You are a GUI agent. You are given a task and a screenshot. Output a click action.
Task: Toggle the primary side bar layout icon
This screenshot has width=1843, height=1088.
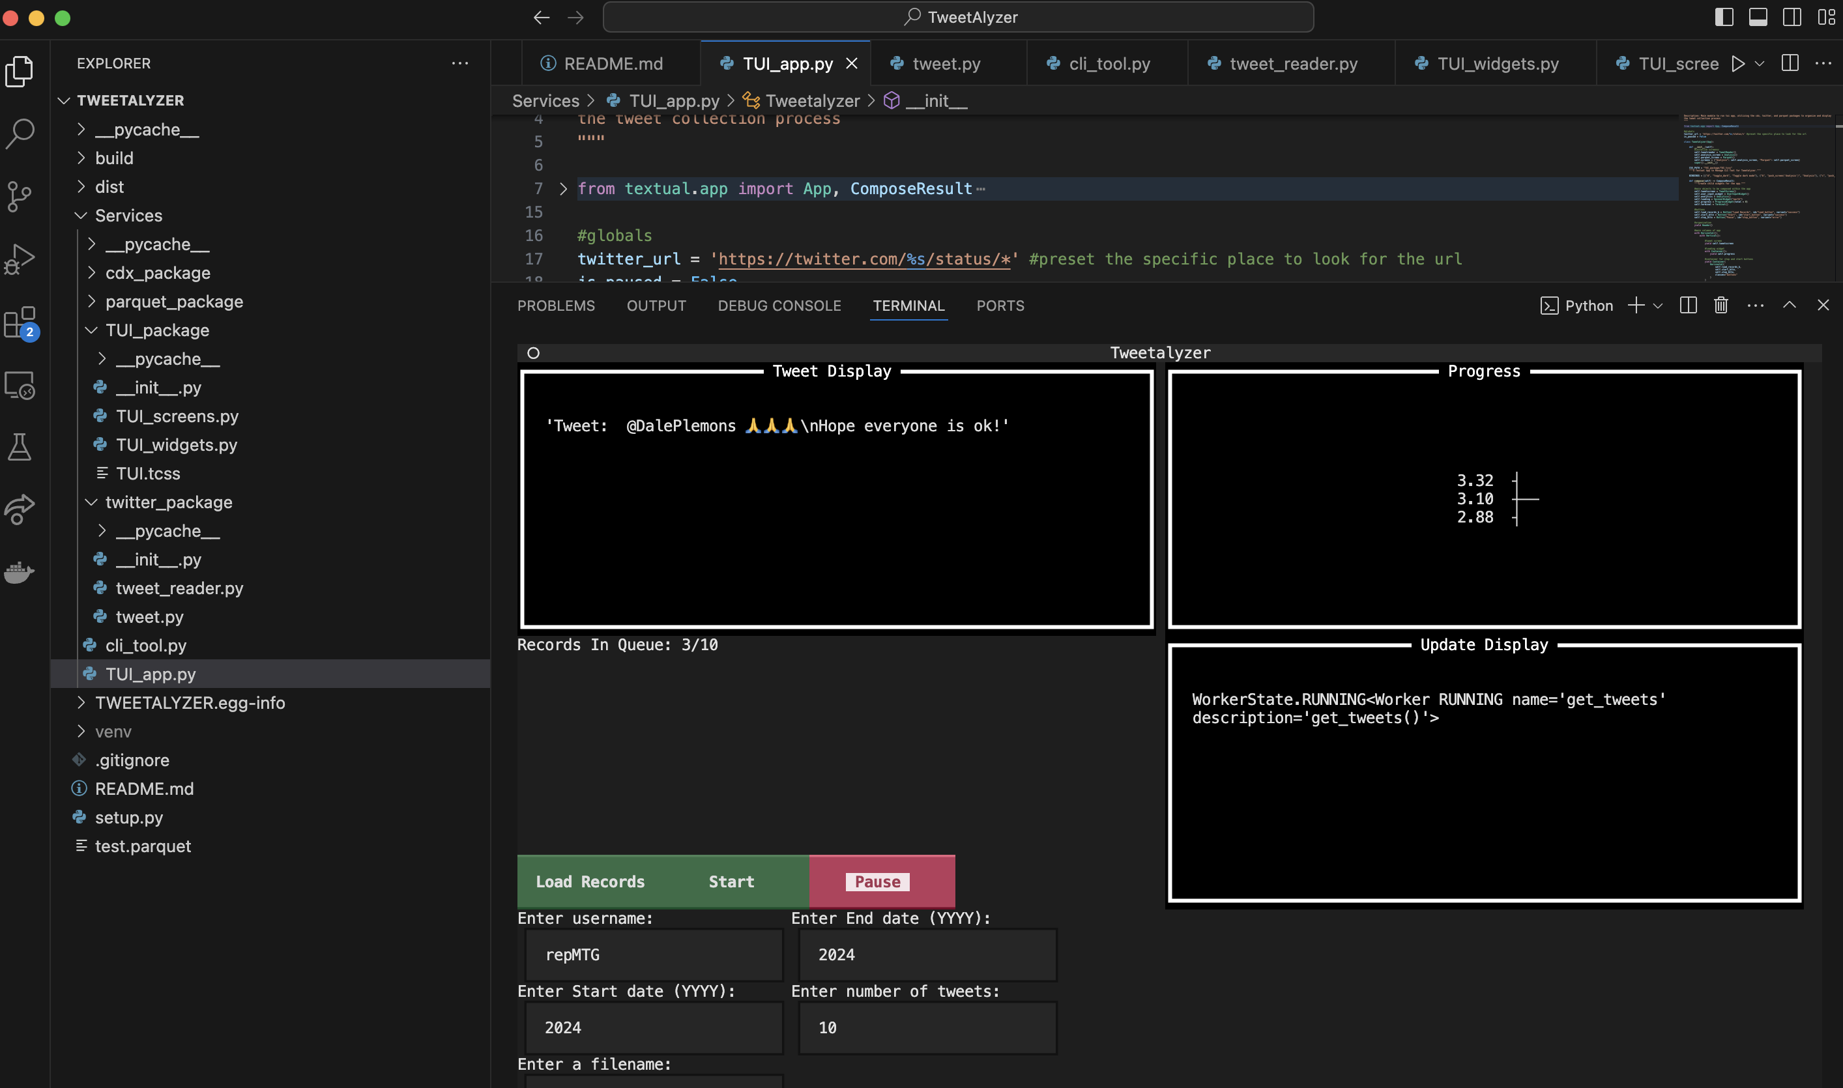(1724, 17)
